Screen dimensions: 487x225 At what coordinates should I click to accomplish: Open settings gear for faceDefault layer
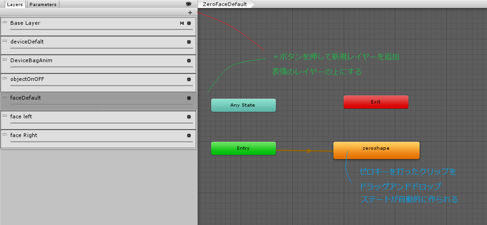(189, 98)
